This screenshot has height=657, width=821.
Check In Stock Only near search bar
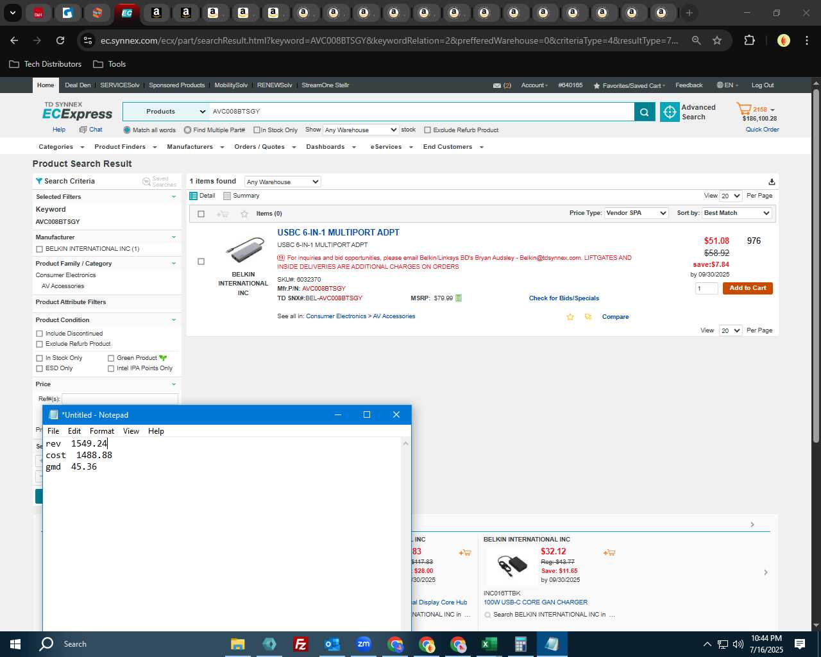click(257, 130)
